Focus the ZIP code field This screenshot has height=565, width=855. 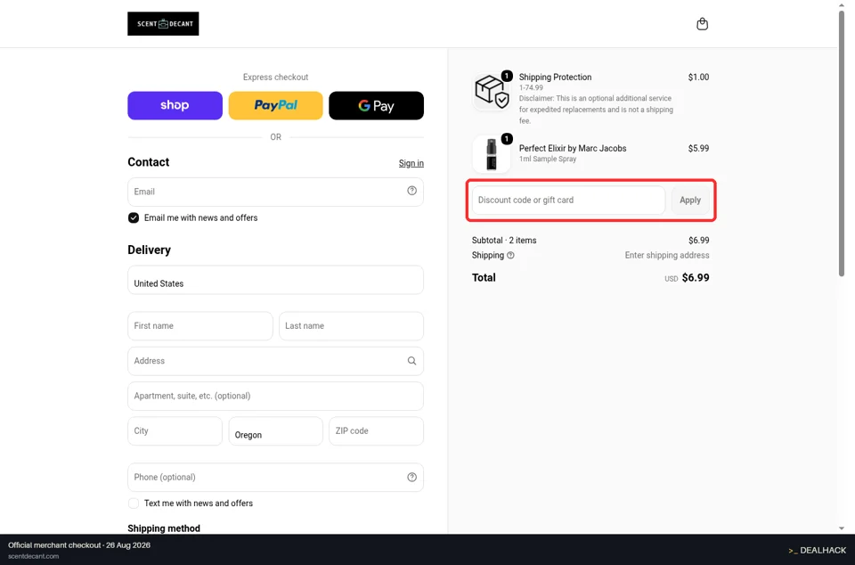pos(376,430)
